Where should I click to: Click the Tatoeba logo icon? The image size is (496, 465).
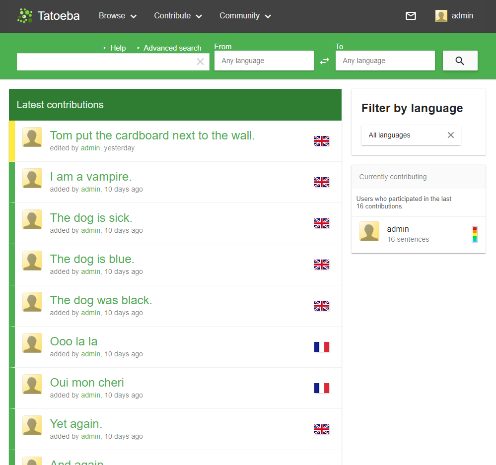25,16
